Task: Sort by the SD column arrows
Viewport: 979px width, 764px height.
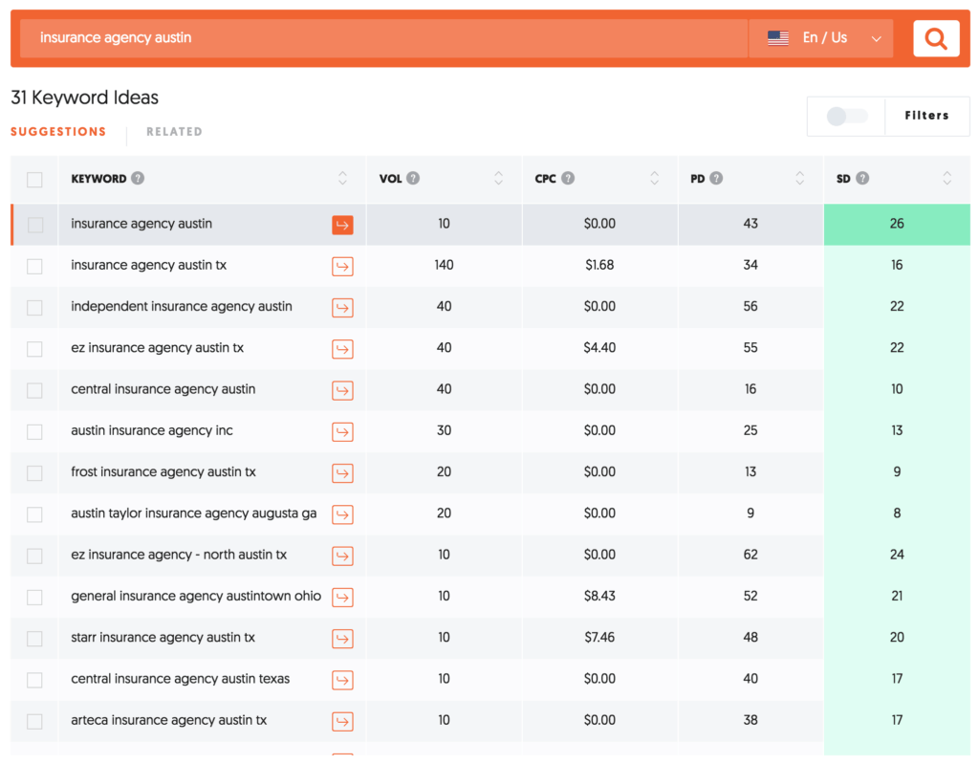Action: (x=947, y=179)
